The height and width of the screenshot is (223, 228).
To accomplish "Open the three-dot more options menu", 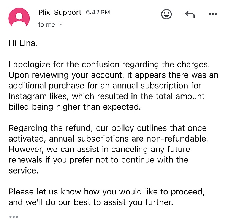I will 213,14.
